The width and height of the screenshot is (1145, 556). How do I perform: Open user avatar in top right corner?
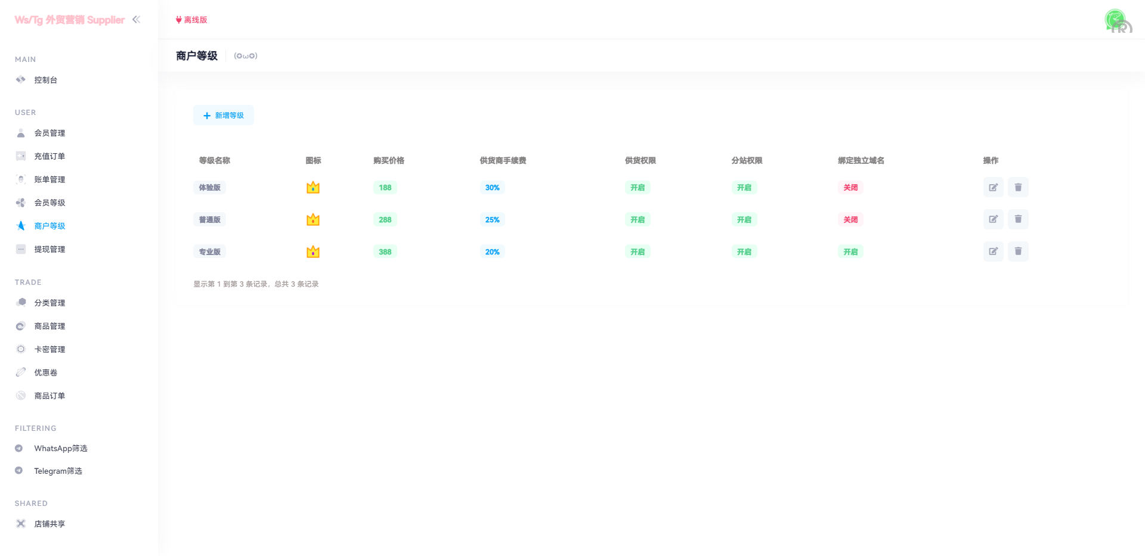(x=1116, y=20)
